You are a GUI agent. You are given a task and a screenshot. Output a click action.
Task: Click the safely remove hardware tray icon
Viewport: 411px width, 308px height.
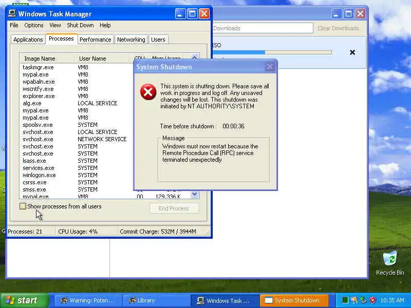363,300
